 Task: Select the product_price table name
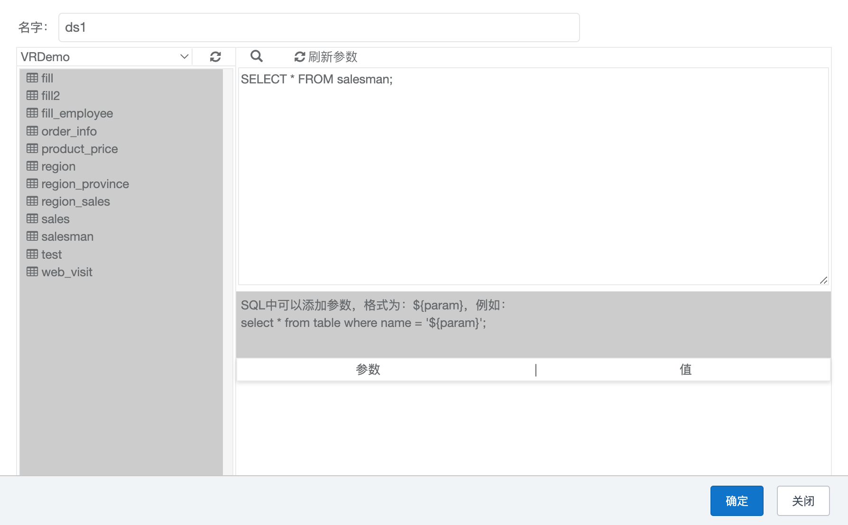click(x=79, y=149)
